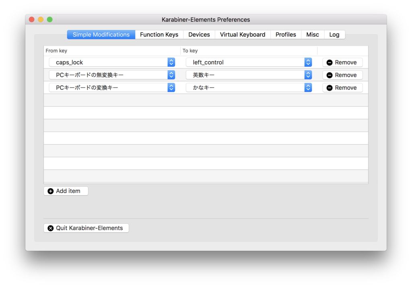Open the left_control to-key dropdown
Image resolution: width=412 pixels, height=287 pixels.
coord(249,62)
